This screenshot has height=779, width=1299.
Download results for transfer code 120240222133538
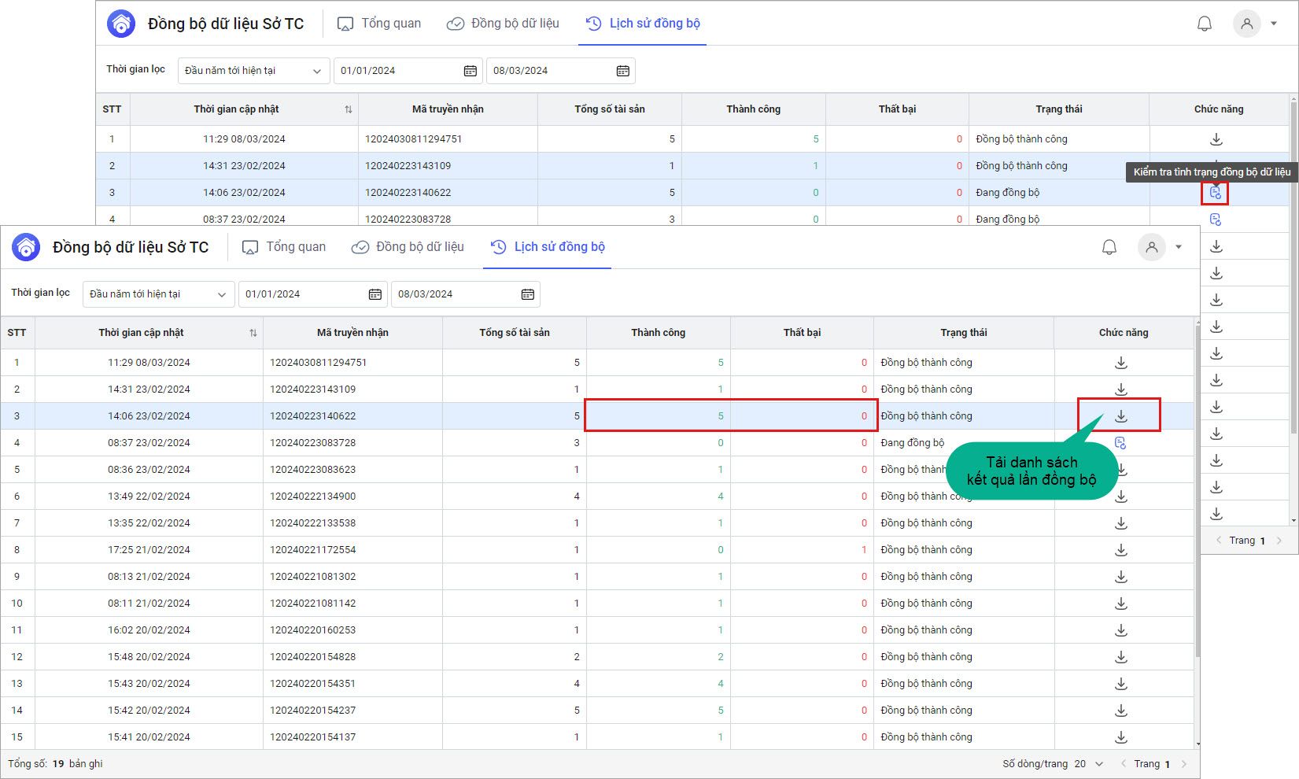[1121, 523]
